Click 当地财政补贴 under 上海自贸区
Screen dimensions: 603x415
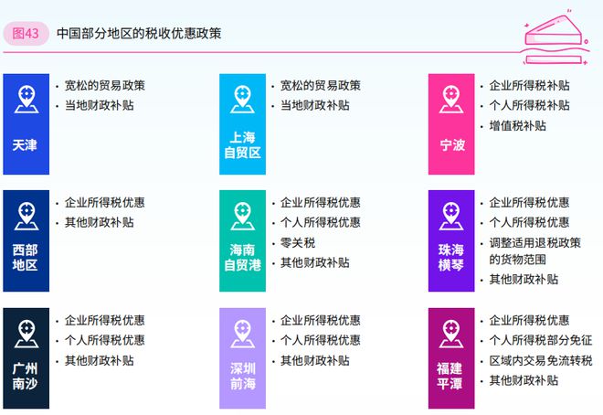[x=314, y=105]
